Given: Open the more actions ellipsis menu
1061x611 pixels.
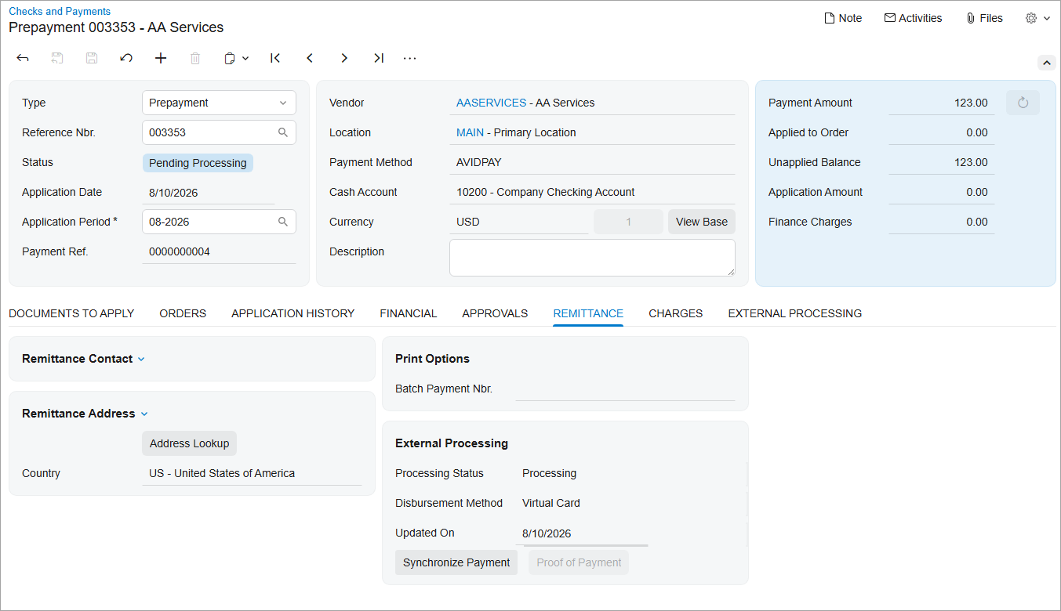Looking at the screenshot, I should pos(410,58).
